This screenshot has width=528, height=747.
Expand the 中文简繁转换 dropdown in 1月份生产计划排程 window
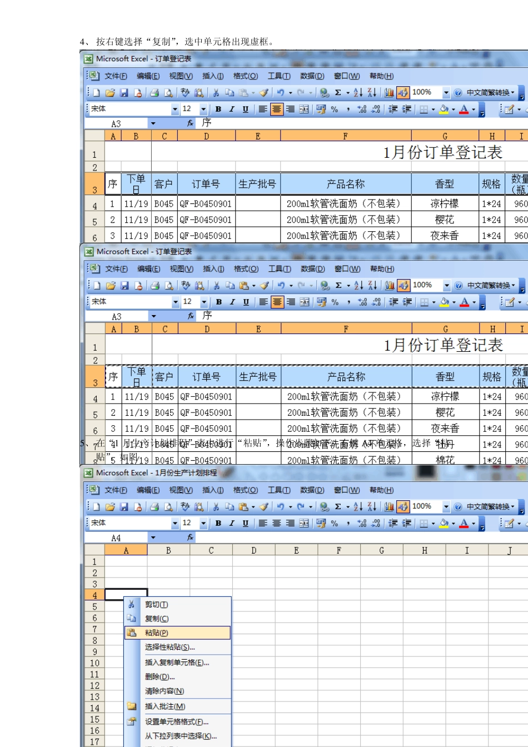click(513, 506)
